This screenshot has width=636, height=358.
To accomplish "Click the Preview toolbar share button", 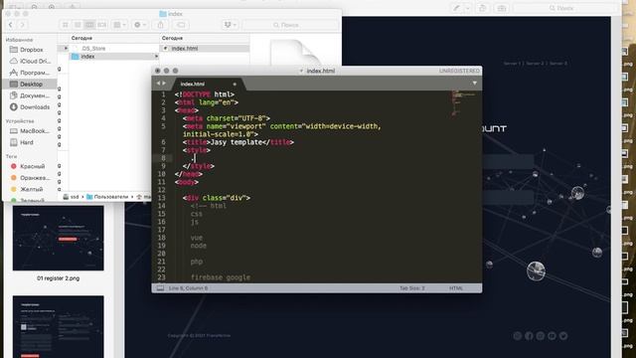I will coord(73,7).
